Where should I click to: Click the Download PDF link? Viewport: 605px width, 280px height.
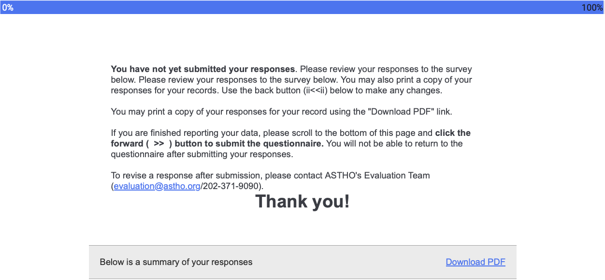tap(475, 262)
